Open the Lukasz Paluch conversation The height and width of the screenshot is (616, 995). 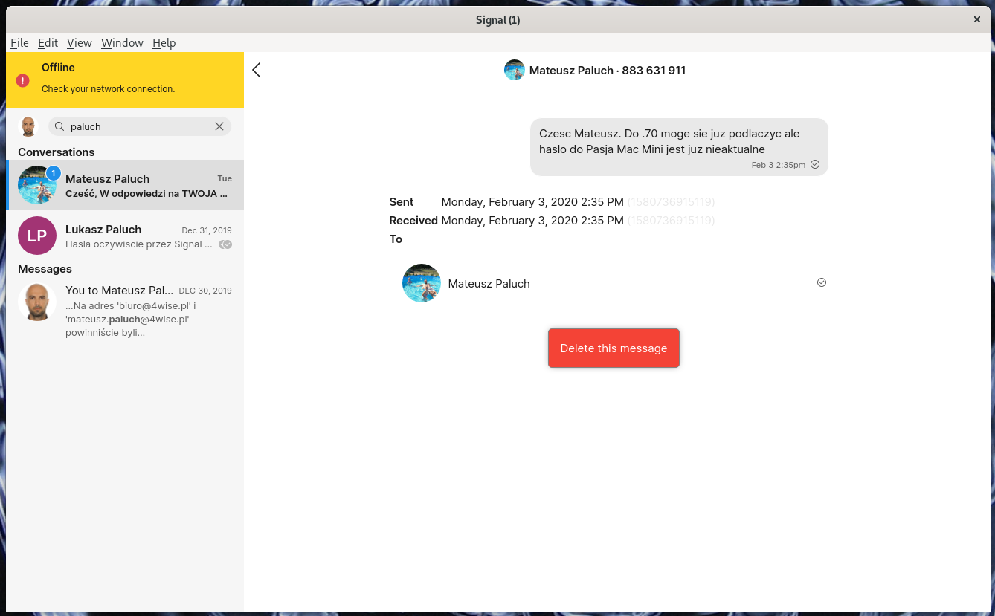point(125,236)
